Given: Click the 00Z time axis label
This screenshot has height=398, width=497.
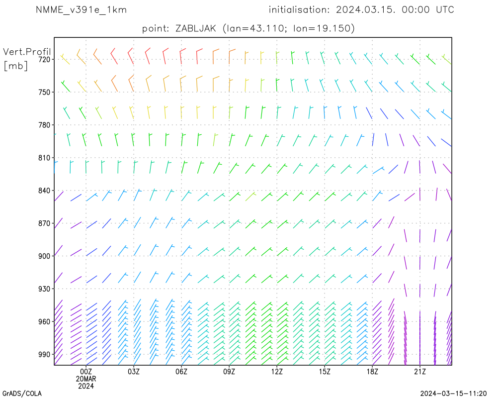Looking at the screenshot, I should click(86, 372).
